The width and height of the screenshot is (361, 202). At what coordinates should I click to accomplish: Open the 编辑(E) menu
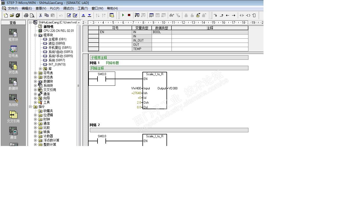(27, 8)
